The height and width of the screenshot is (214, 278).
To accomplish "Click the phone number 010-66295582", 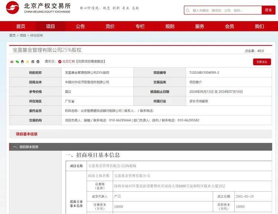I will pos(188,120).
